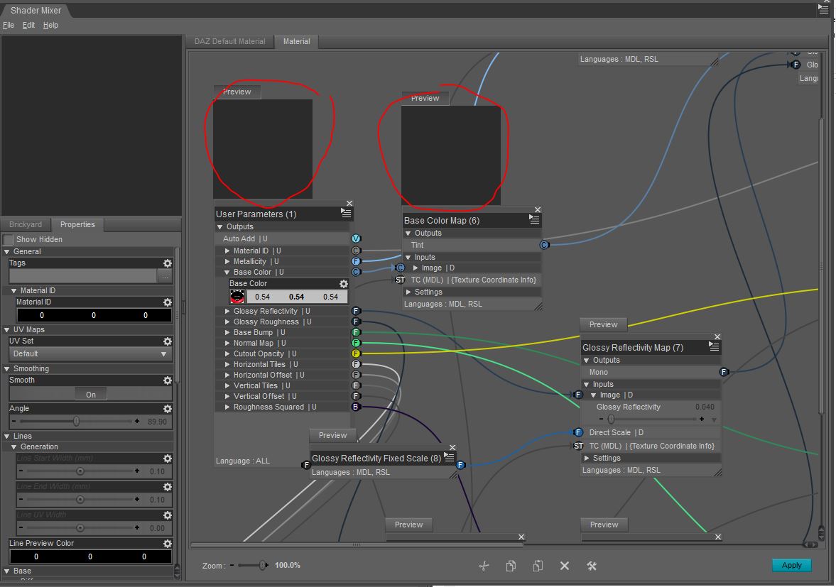
Task: Collapse the General section
Action: [x=7, y=251]
